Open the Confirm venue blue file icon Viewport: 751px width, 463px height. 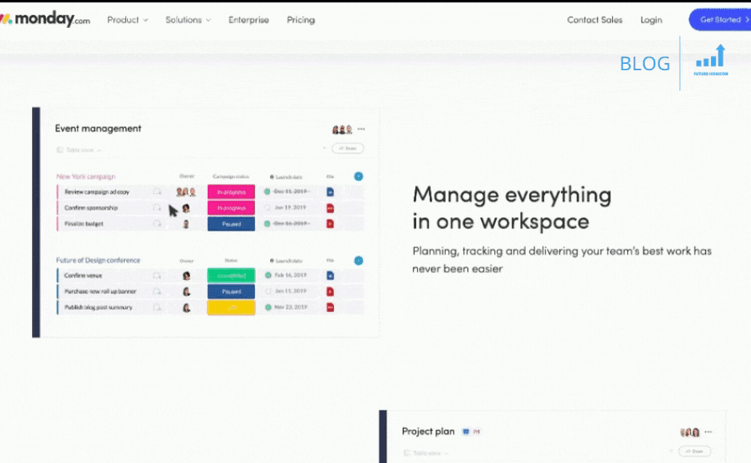point(331,275)
